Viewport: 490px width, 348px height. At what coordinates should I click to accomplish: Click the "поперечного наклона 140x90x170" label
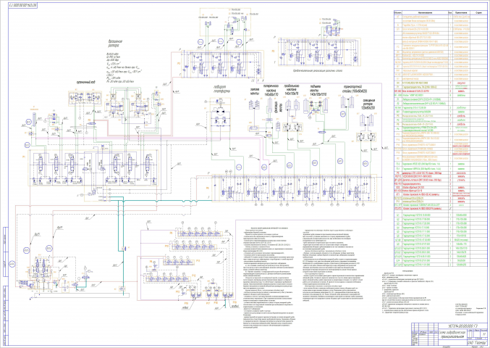tap(271, 89)
